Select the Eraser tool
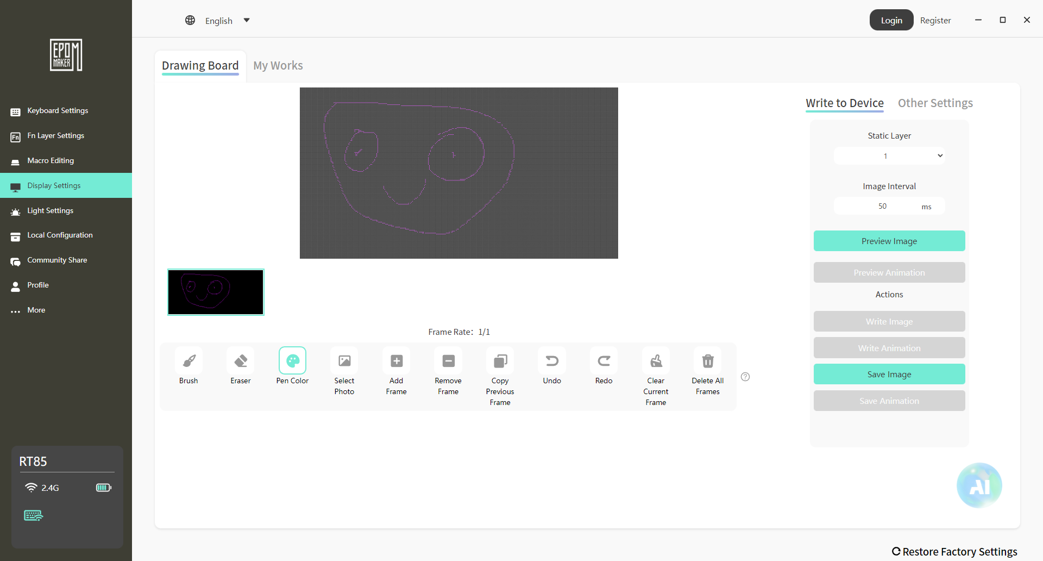1043x561 pixels. click(241, 361)
